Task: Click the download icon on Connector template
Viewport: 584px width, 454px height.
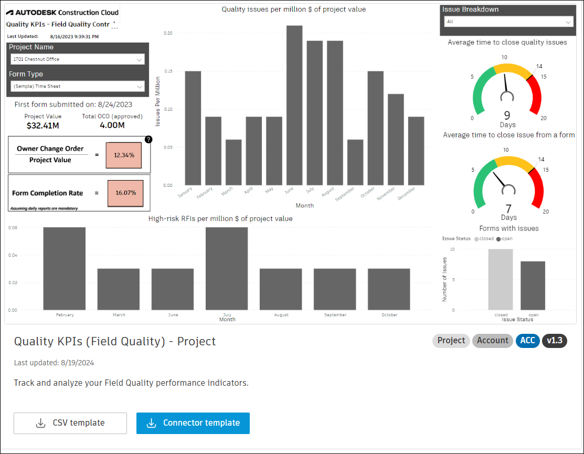Action: [x=151, y=423]
